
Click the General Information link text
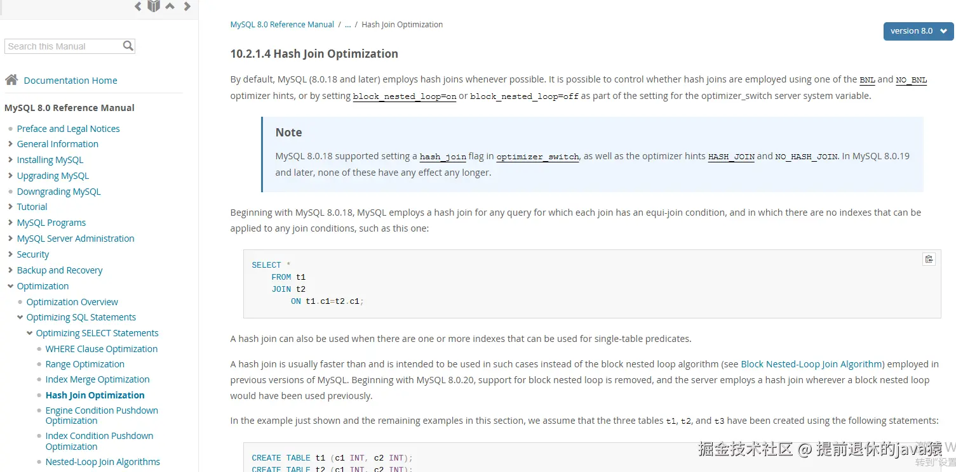[57, 144]
